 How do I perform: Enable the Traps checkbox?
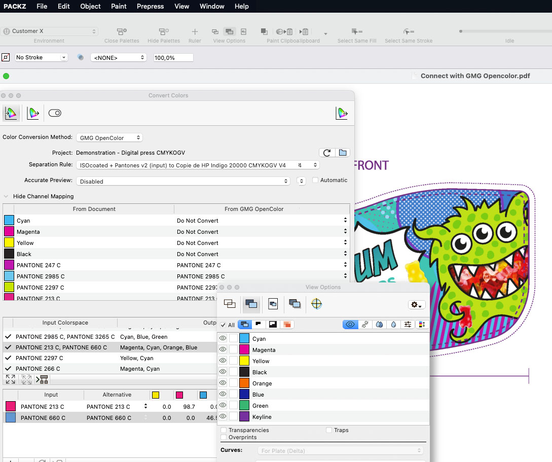tap(329, 430)
